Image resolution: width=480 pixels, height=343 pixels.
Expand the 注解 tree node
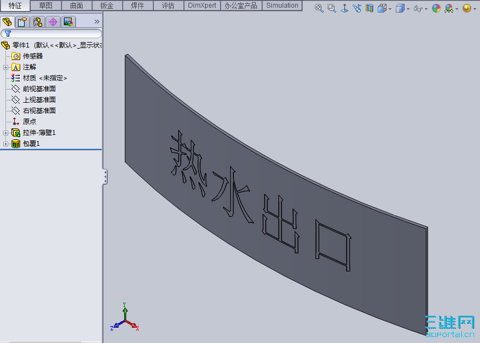5,67
